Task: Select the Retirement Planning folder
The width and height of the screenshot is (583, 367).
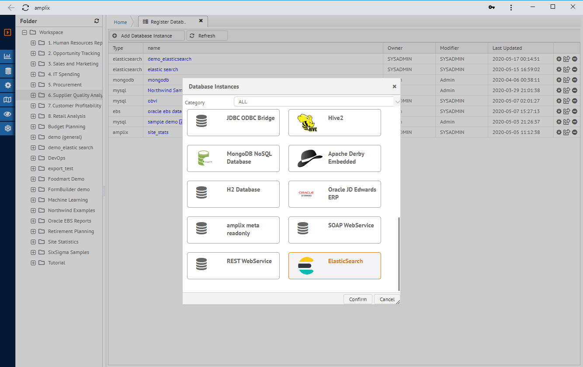Action: 71,231
